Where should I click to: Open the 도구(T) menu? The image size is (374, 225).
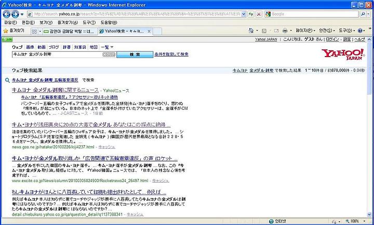[89, 23]
